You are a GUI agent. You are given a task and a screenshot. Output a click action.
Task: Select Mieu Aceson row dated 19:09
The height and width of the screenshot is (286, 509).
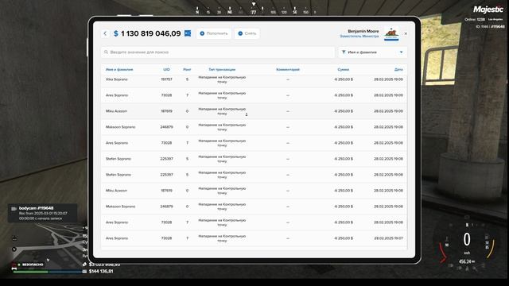coord(254,111)
